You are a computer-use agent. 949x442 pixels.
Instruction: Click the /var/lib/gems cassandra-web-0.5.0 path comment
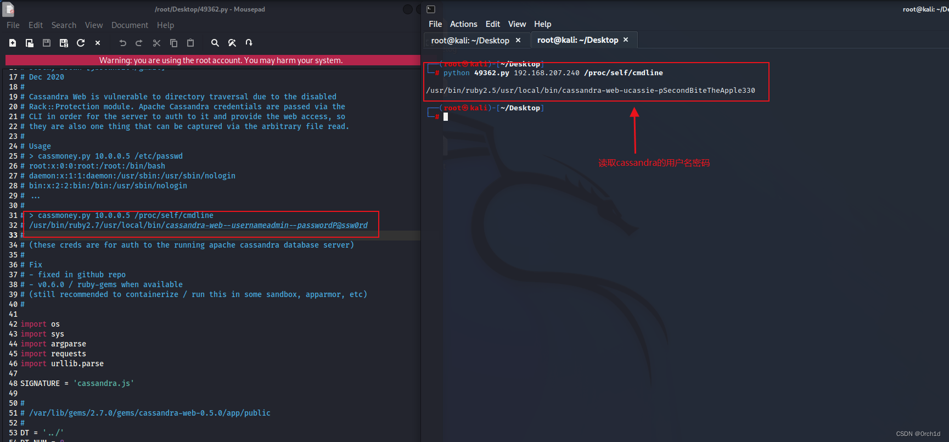tap(145, 413)
